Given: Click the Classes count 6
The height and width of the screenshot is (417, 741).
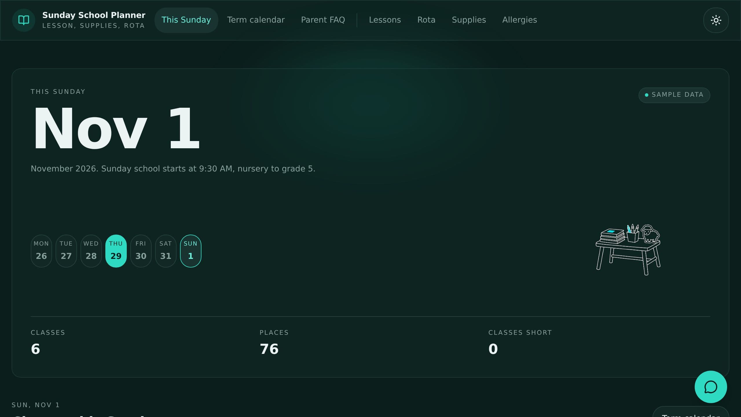Looking at the screenshot, I should click(35, 349).
